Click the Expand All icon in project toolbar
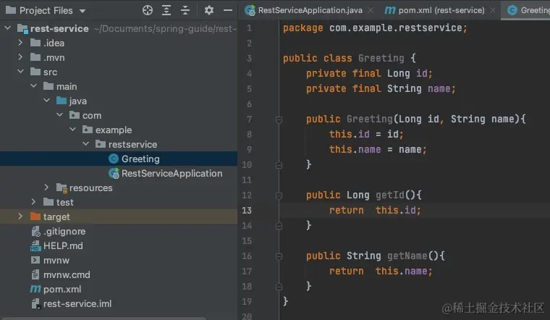This screenshot has height=320, width=550. (x=166, y=10)
